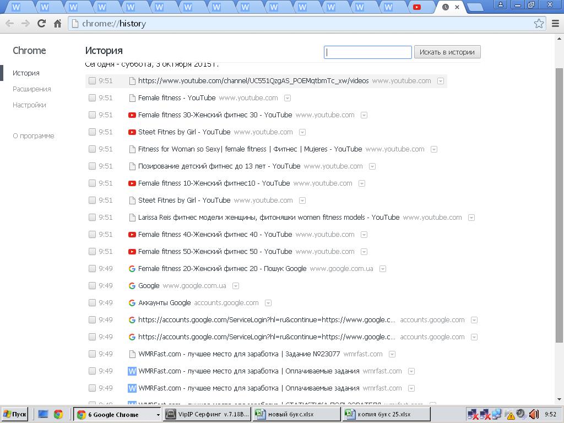Click the YouTube icon of Female fitness 50 entry
This screenshot has width=564, height=423.
(x=132, y=252)
